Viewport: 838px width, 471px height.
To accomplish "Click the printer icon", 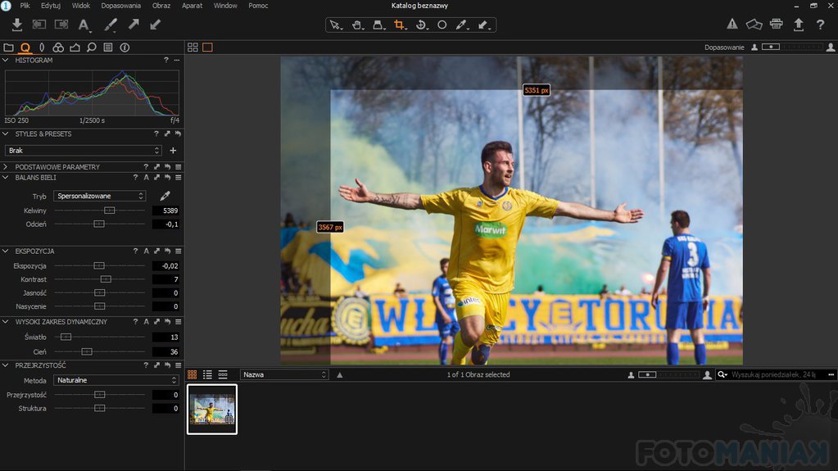I will click(x=776, y=24).
